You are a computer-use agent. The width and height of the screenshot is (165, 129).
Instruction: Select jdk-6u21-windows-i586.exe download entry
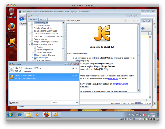(x=44, y=69)
